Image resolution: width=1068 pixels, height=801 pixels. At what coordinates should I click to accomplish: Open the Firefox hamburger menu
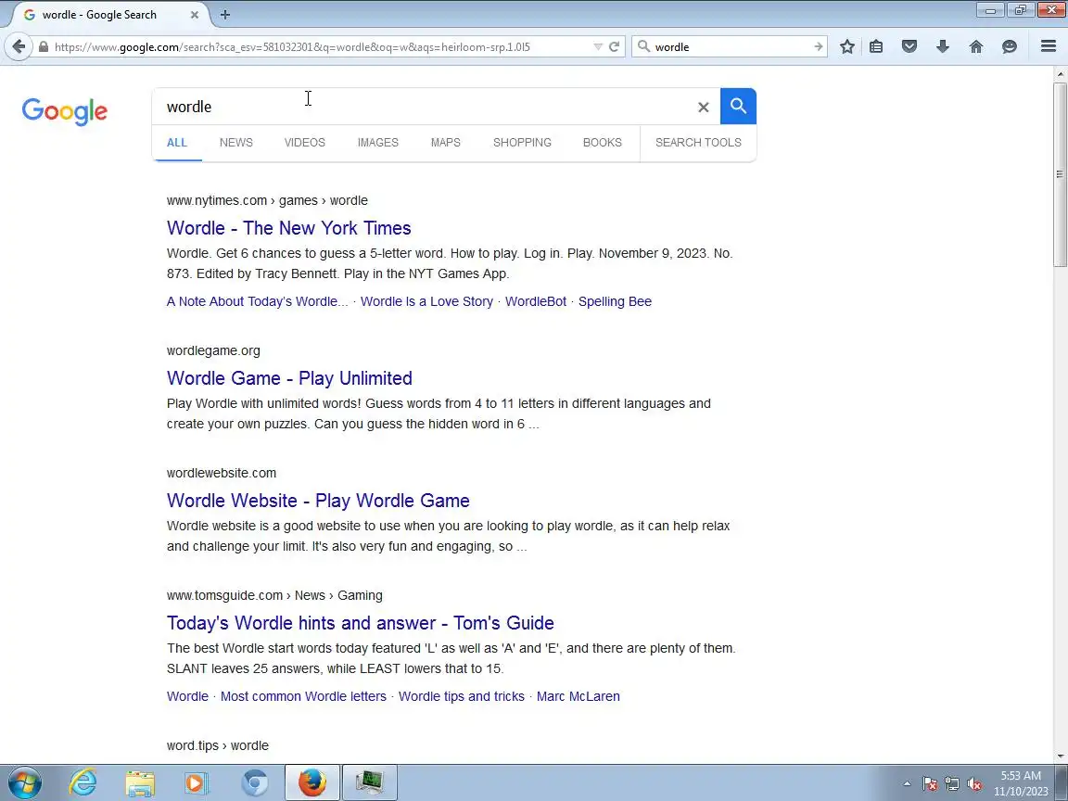pyautogui.click(x=1049, y=46)
